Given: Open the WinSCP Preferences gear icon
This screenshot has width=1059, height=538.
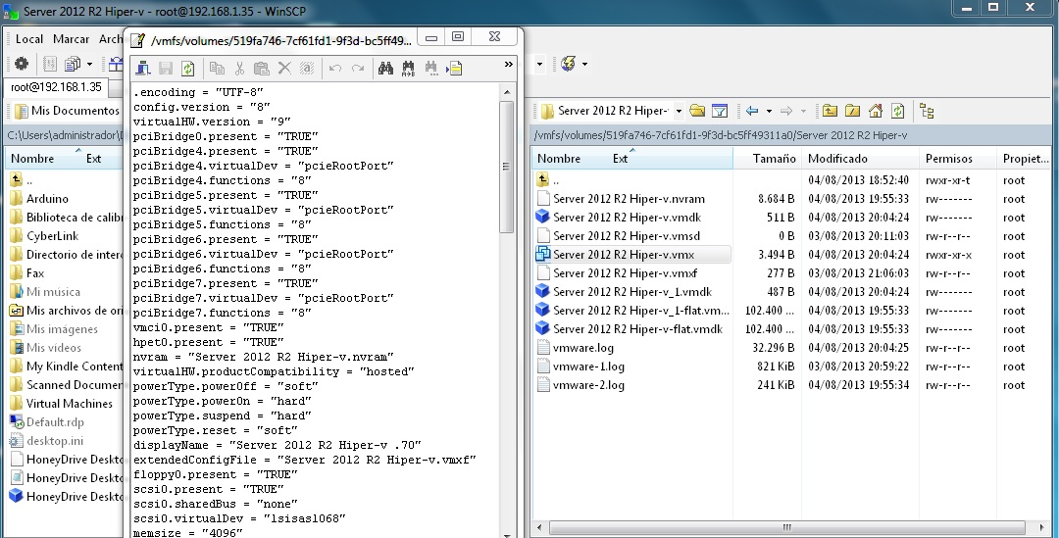Looking at the screenshot, I should point(21,64).
